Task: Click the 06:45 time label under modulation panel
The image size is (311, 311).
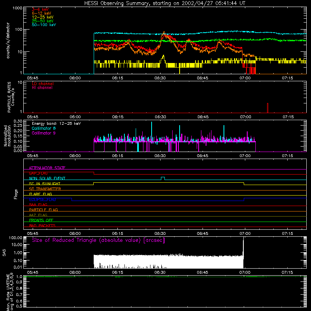Action: click(x=203, y=156)
